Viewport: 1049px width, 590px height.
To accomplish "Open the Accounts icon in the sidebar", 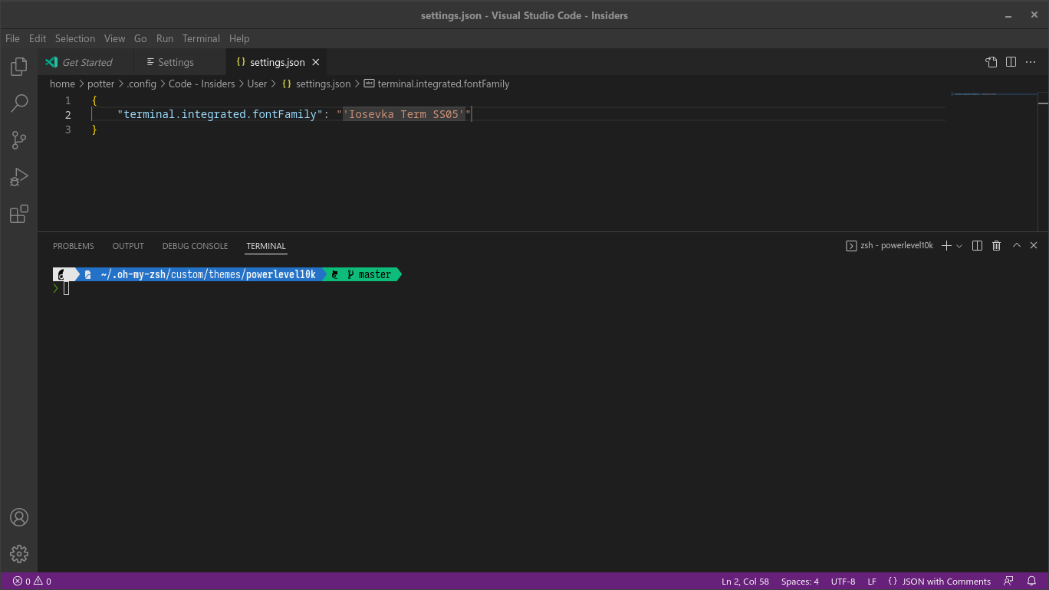I will (x=18, y=517).
